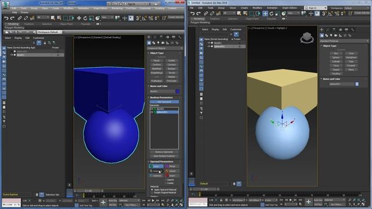Open the Utilities tab in right command panel
The width and height of the screenshot is (372, 209).
[x=353, y=30]
